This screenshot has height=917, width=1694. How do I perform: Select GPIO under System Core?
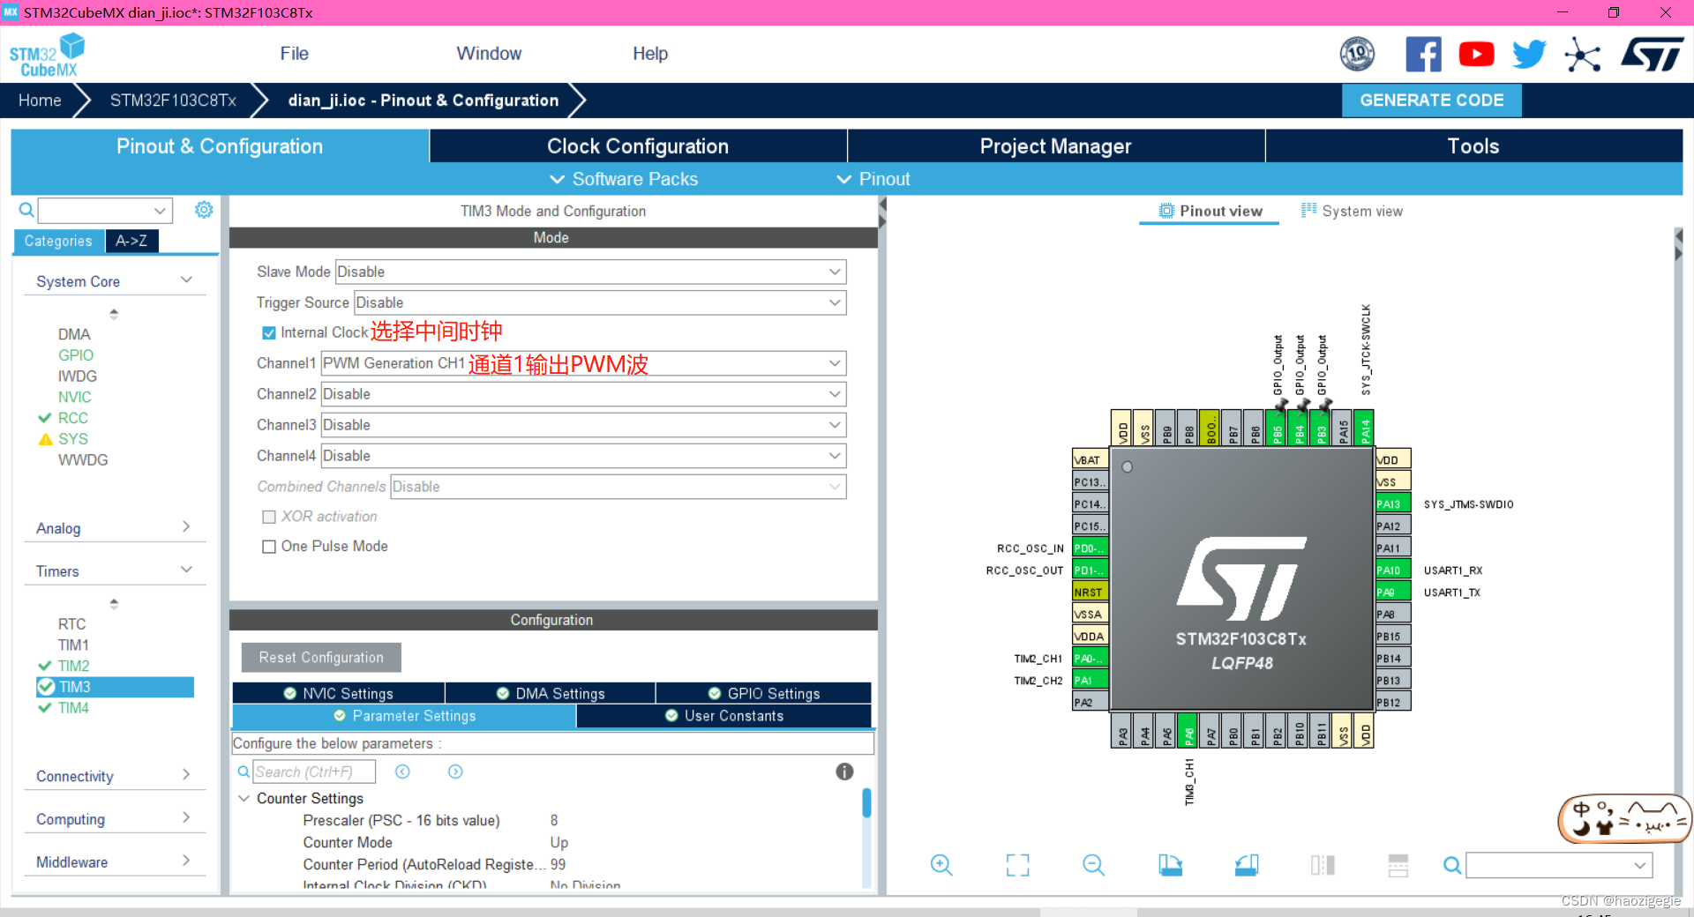(x=76, y=355)
